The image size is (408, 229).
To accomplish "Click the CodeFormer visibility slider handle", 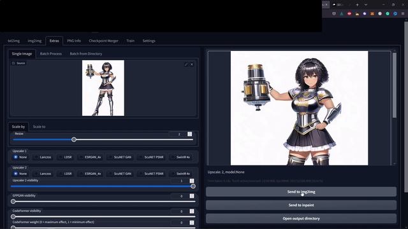I will pos(13,216).
